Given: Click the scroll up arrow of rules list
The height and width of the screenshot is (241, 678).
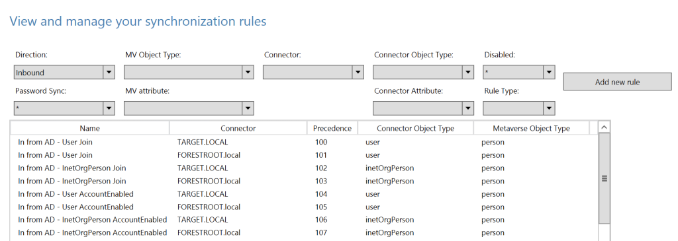Looking at the screenshot, I should point(605,127).
